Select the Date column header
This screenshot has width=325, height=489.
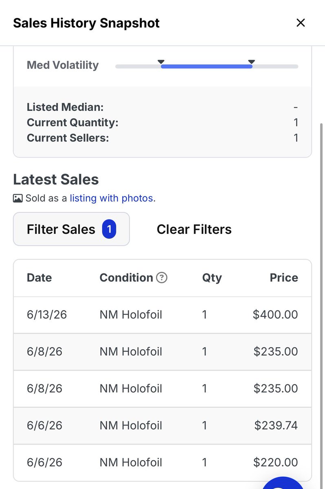tap(39, 278)
